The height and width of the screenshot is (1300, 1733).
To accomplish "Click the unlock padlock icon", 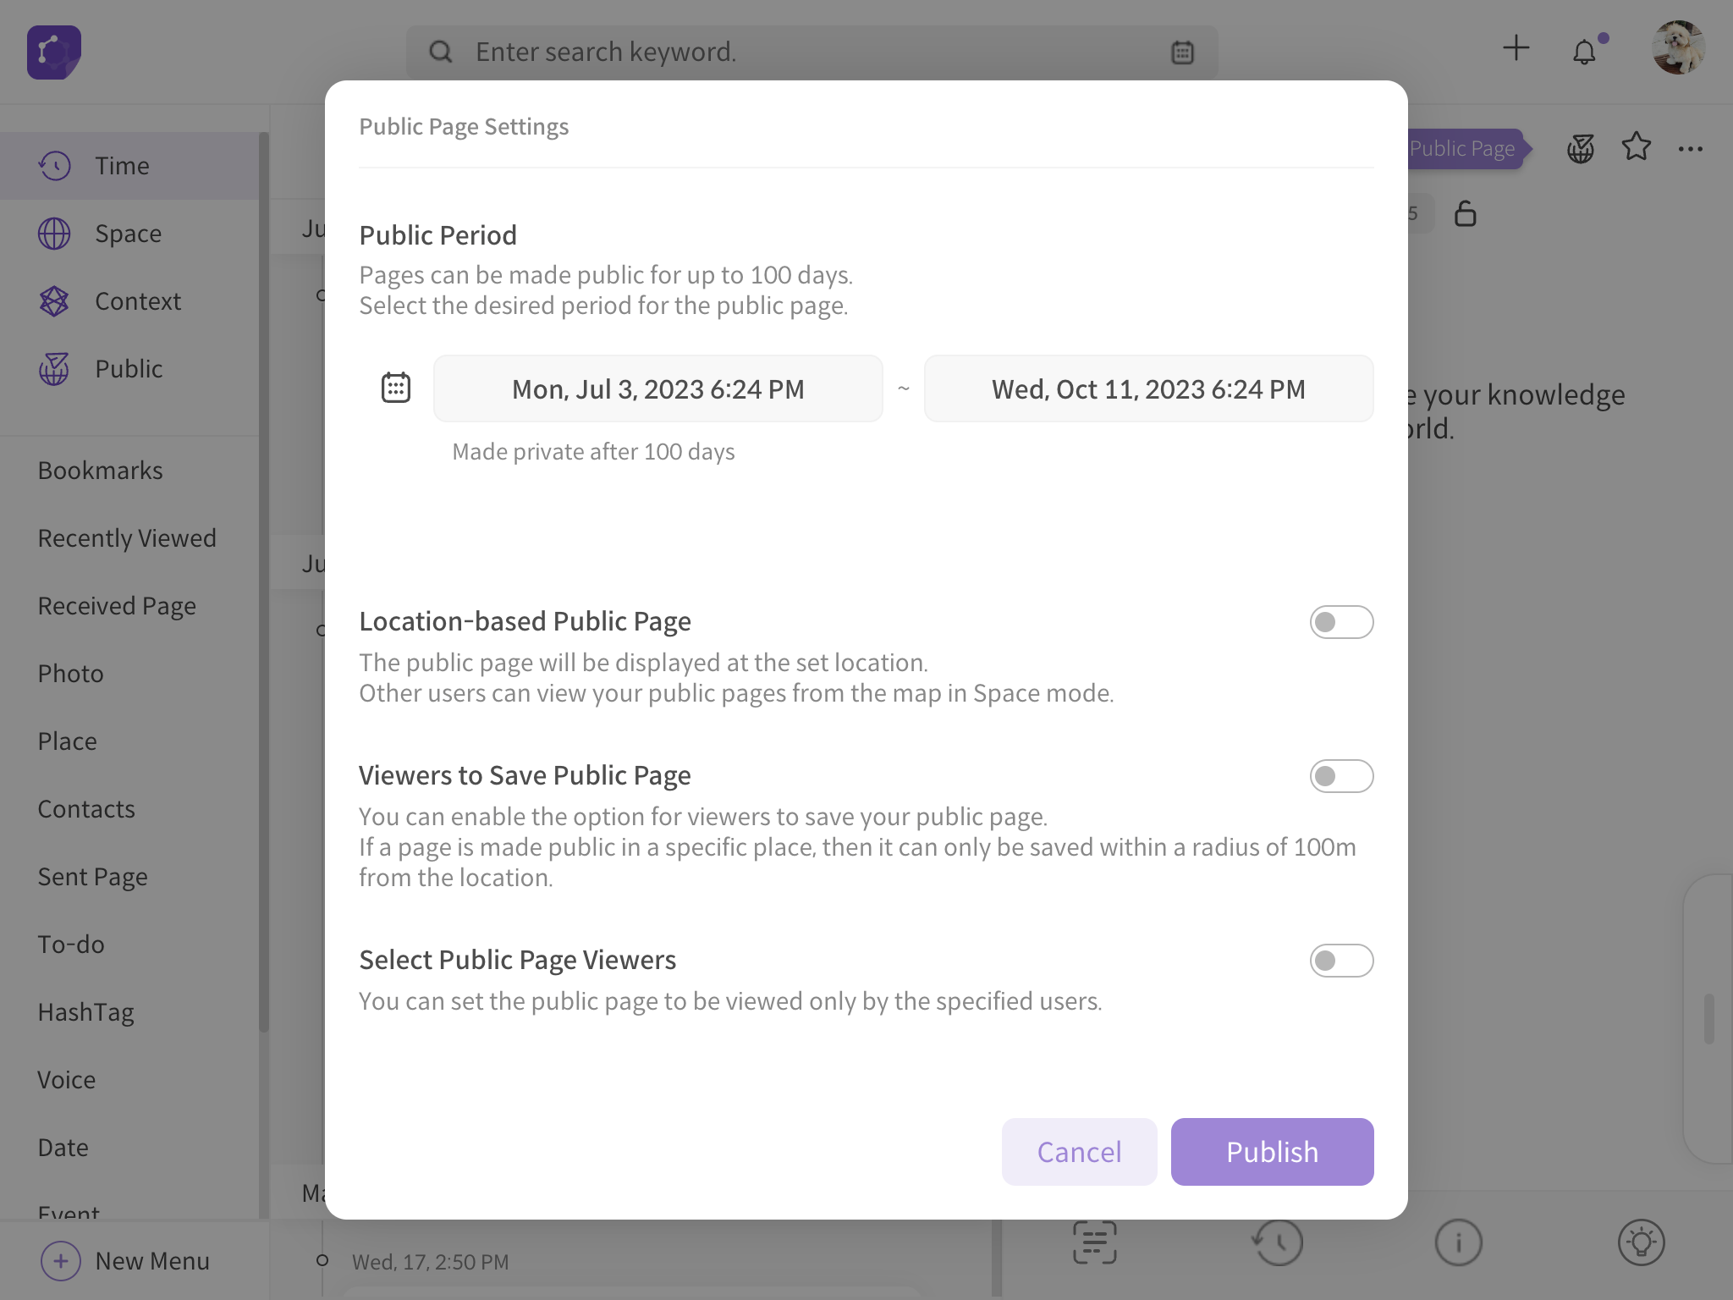I will pyautogui.click(x=1465, y=213).
